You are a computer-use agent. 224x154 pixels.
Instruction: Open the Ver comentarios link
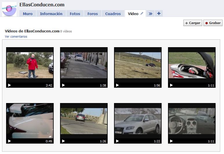coord(16,36)
